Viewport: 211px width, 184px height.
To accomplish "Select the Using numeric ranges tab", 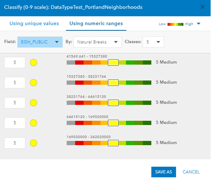I will tap(96, 23).
